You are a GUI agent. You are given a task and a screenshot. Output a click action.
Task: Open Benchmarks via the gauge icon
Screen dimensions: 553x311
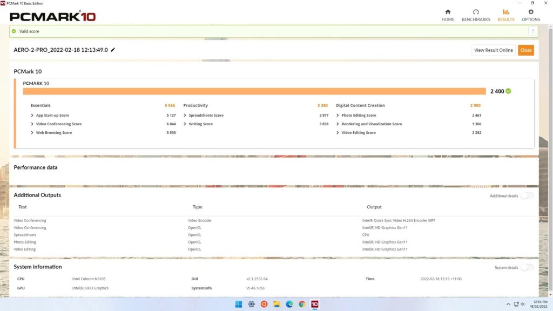(476, 12)
